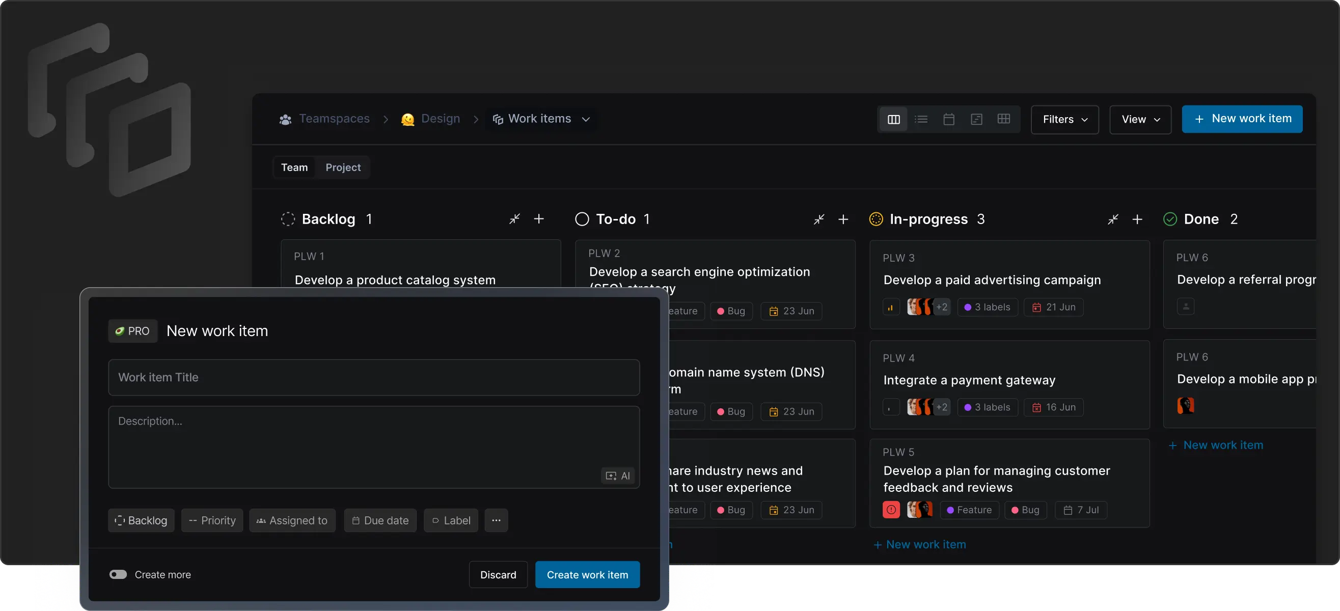1340x611 pixels.
Task: Add item to To-do column
Action: point(843,219)
